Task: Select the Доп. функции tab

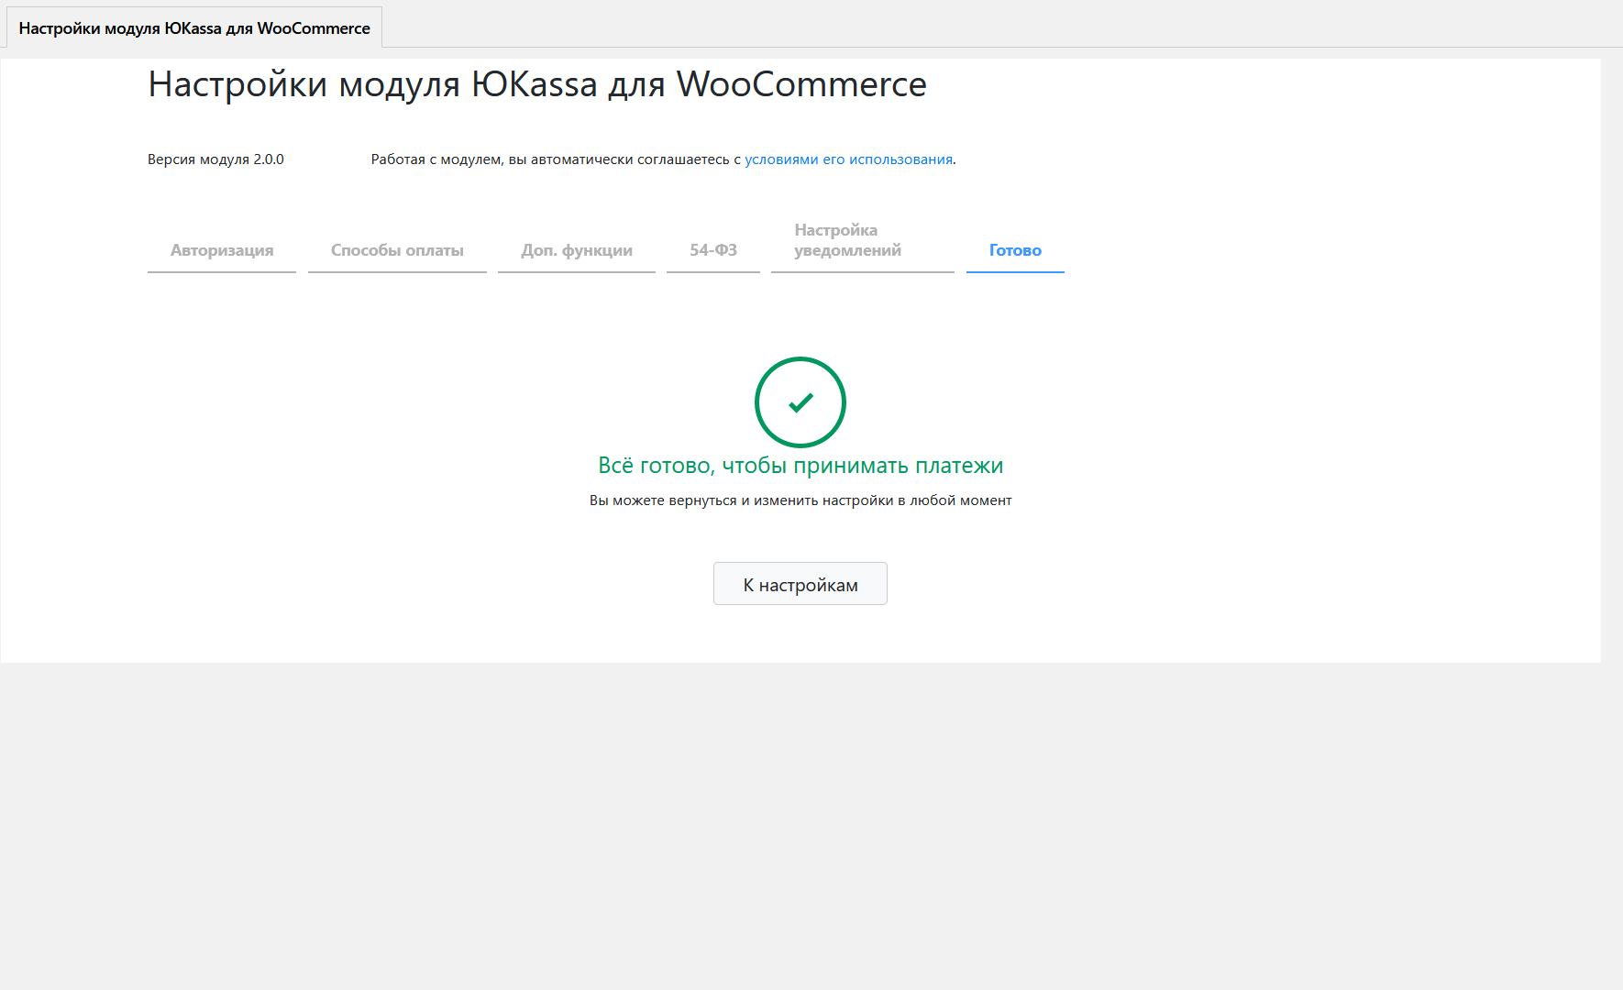Action: point(577,250)
